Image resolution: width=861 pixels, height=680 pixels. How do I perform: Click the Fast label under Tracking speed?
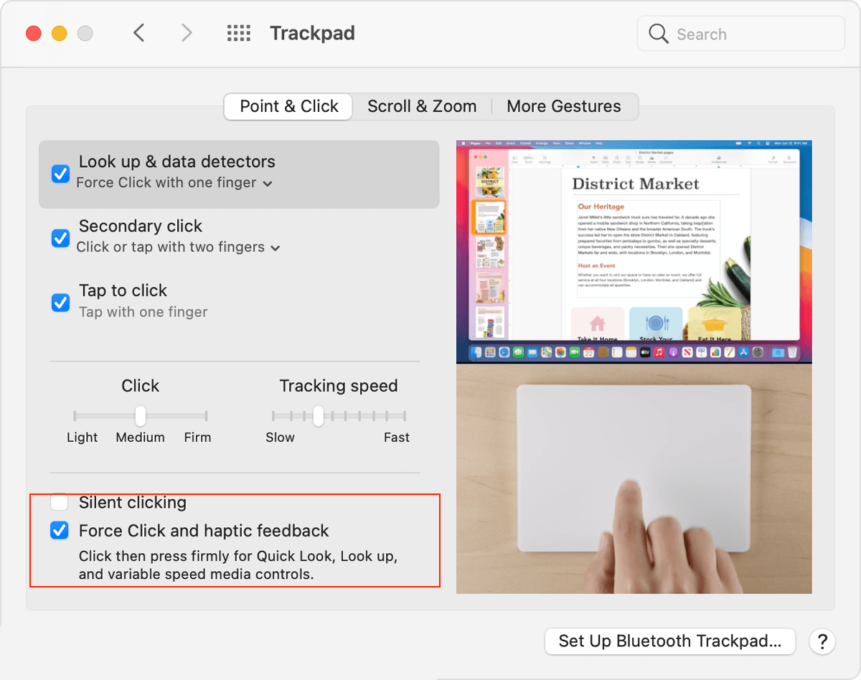coord(396,438)
